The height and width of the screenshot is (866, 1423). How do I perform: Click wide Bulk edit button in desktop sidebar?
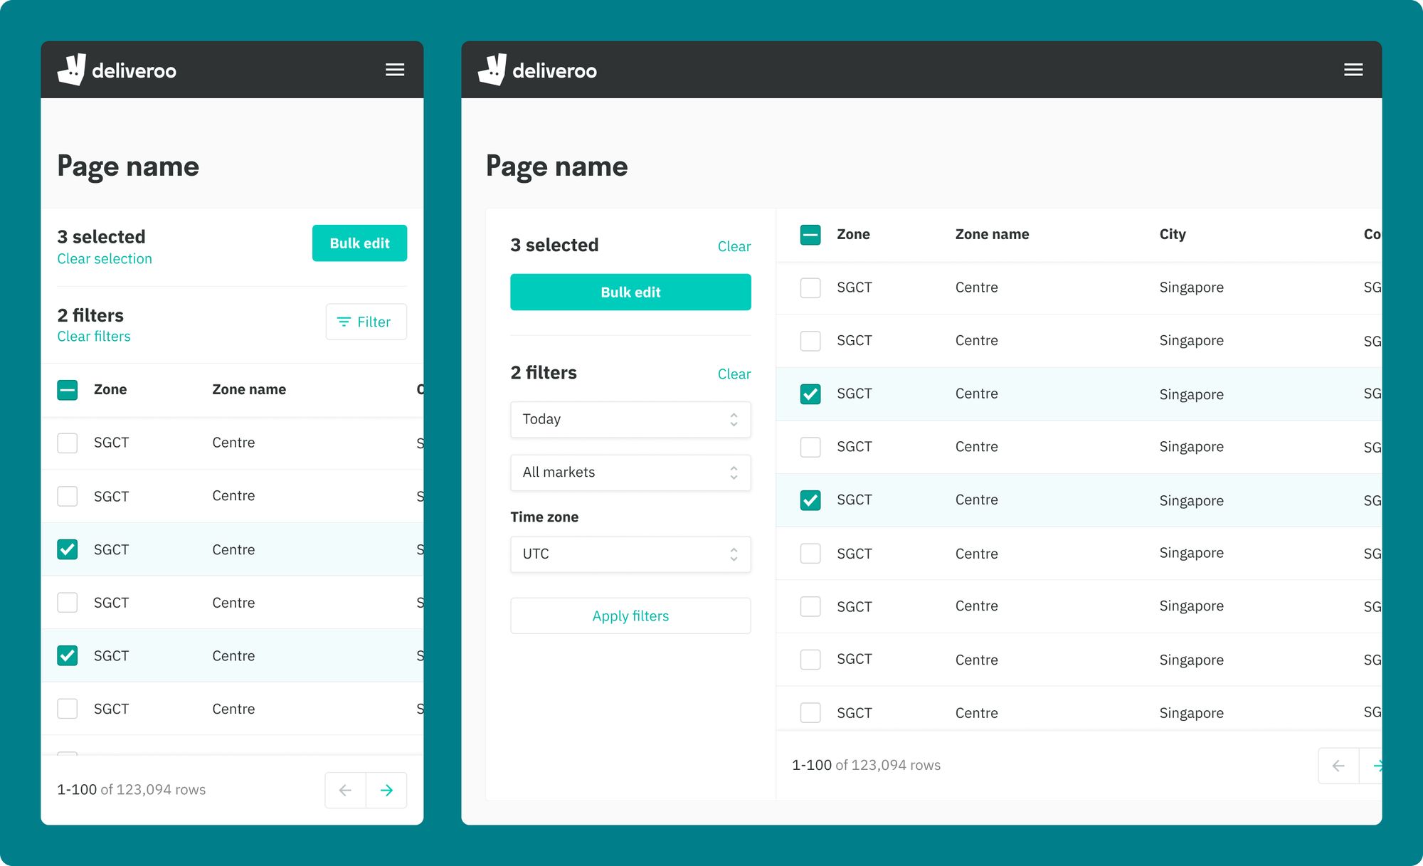click(630, 292)
